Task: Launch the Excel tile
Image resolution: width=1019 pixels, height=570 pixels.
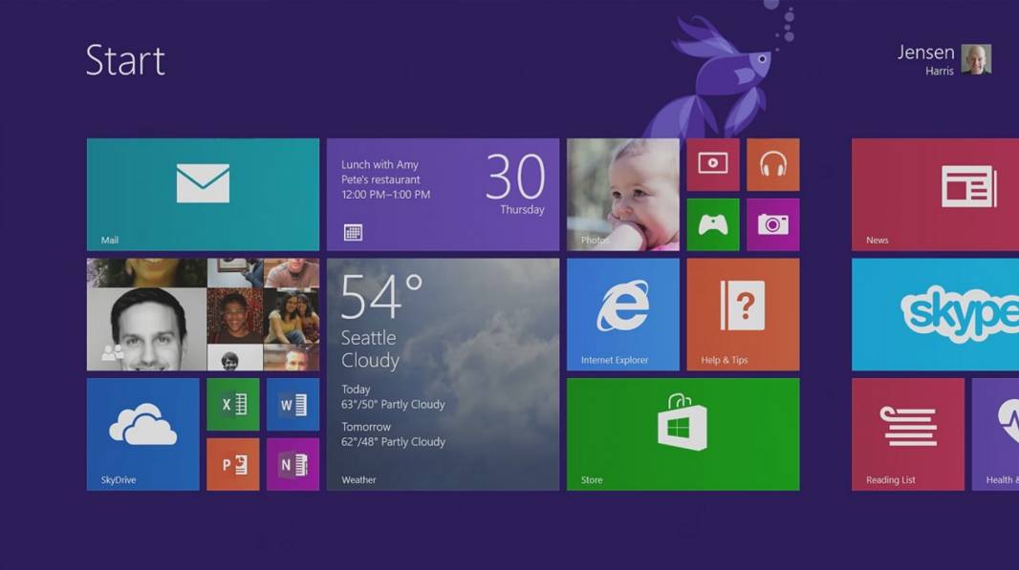Action: click(232, 405)
